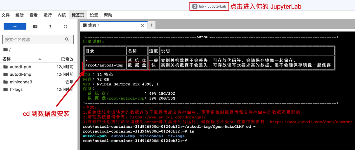This screenshot has height=150, width=355.
Task: Refresh the file list with the refresh icon
Action: 65,27
